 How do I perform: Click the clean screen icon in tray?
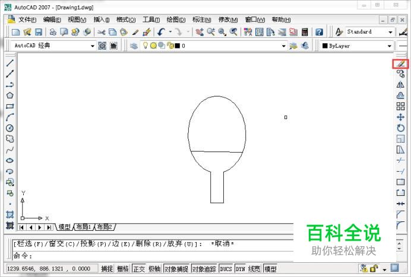(x=395, y=268)
